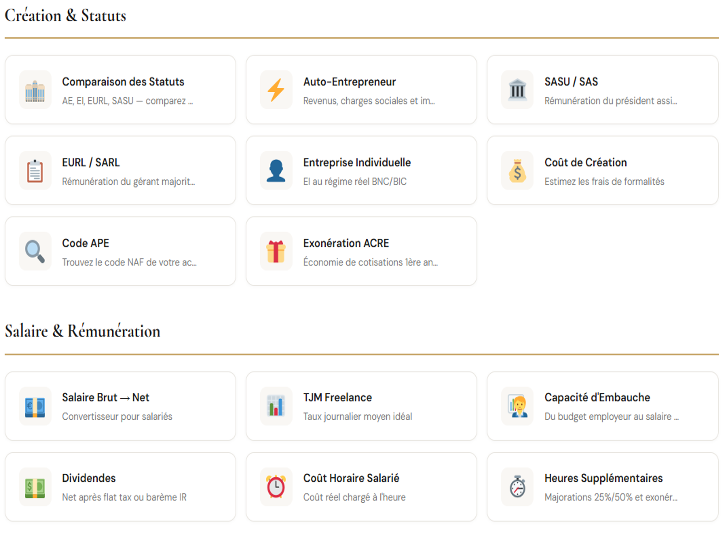This screenshot has height=545, width=727.
Task: Click the bar chart icon on TJM Freelance
Action: tap(276, 406)
